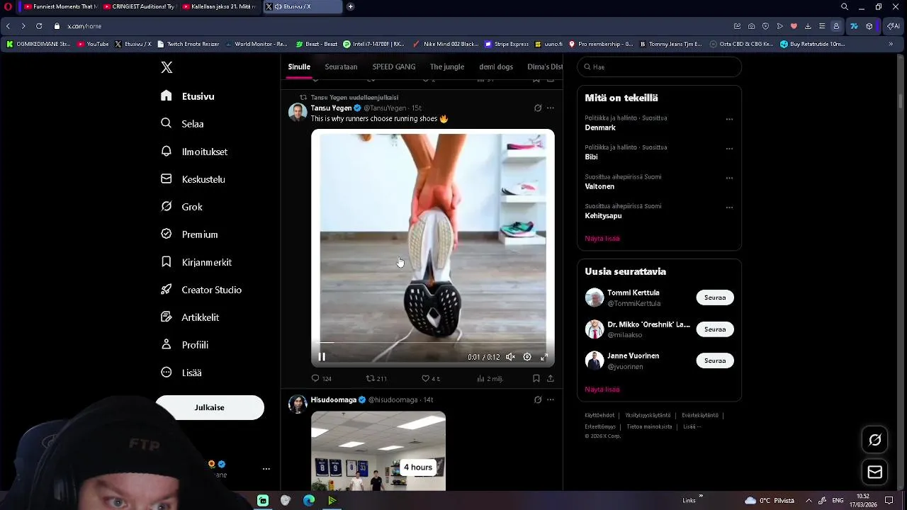Click the Hae search field
907x510 pixels.
coord(659,67)
